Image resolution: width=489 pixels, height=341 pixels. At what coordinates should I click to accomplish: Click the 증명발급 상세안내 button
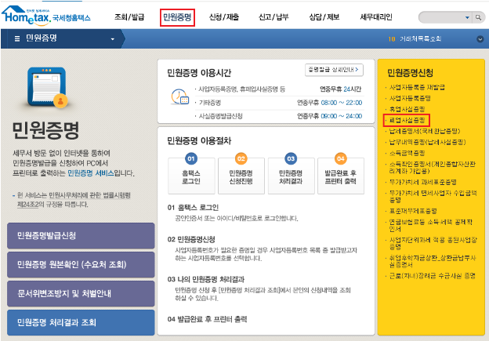coord(333,70)
